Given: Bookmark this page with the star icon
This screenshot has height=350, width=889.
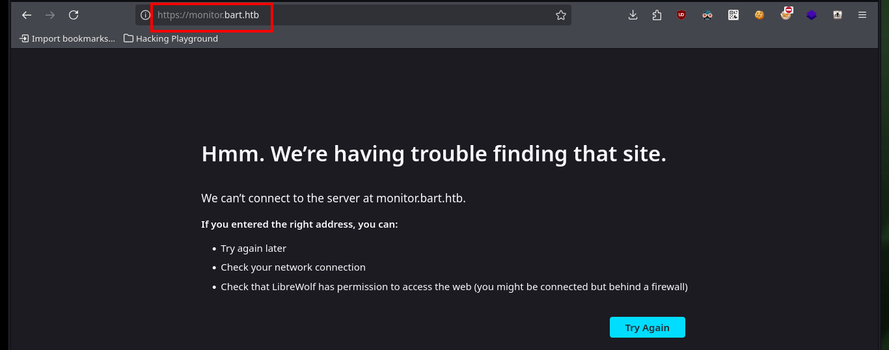Looking at the screenshot, I should 561,15.
